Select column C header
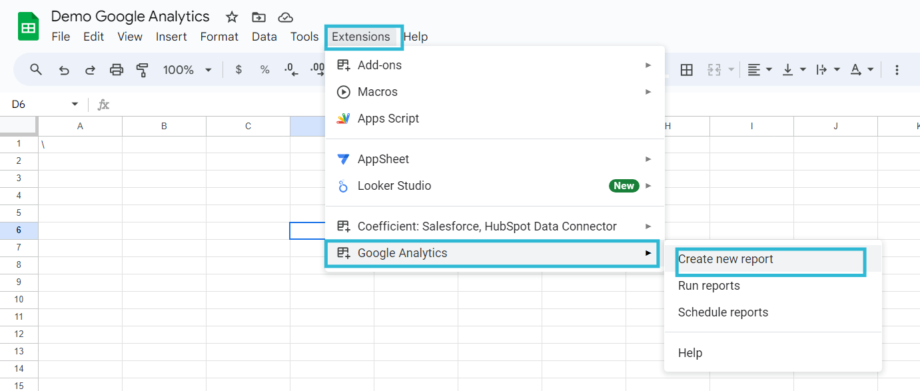Image resolution: width=920 pixels, height=391 pixels. pos(248,126)
